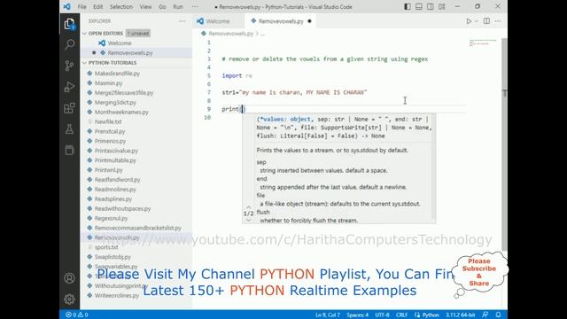Open the Extensions view icon
Screen dimensions: 567x319
69,108
